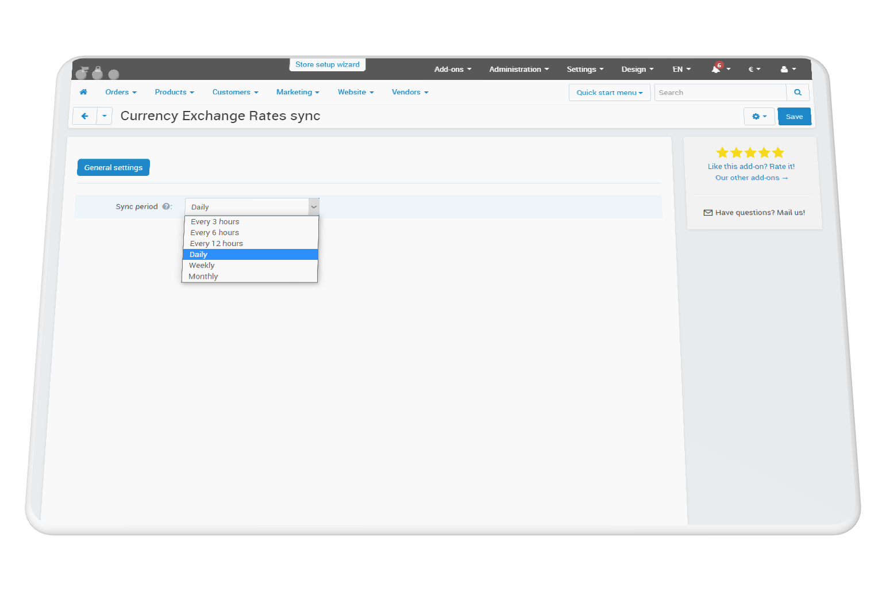The width and height of the screenshot is (886, 591).
Task: Switch to General settings tab
Action: 113,168
